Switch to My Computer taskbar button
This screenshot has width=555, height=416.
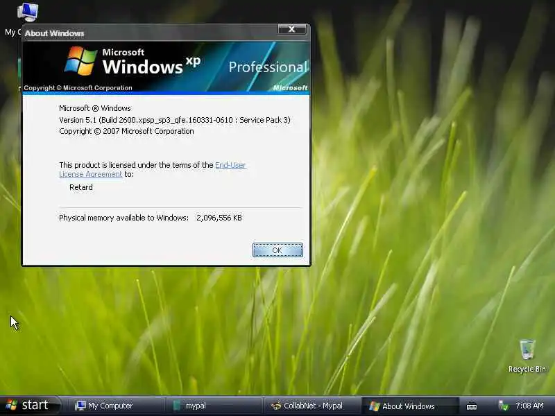point(115,406)
